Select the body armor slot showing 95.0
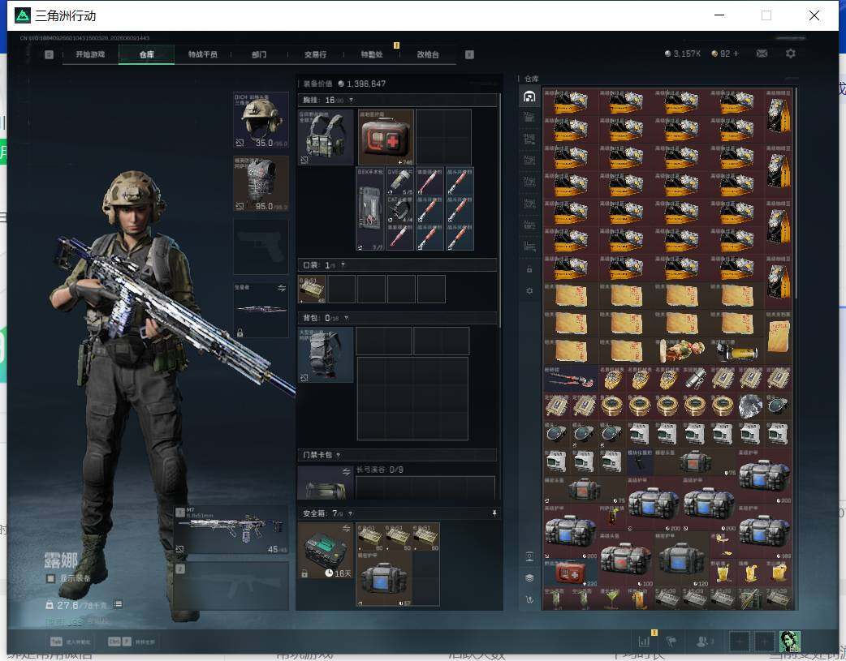The image size is (846, 661). coord(261,183)
